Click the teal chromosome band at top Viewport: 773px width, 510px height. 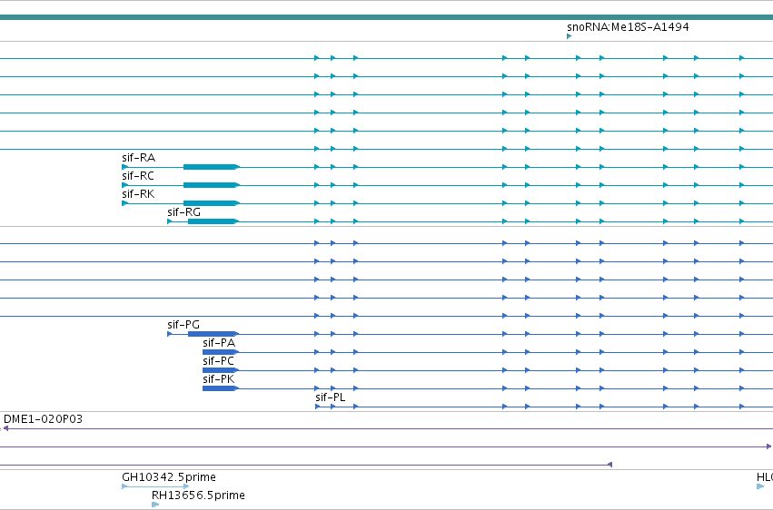coord(387,17)
